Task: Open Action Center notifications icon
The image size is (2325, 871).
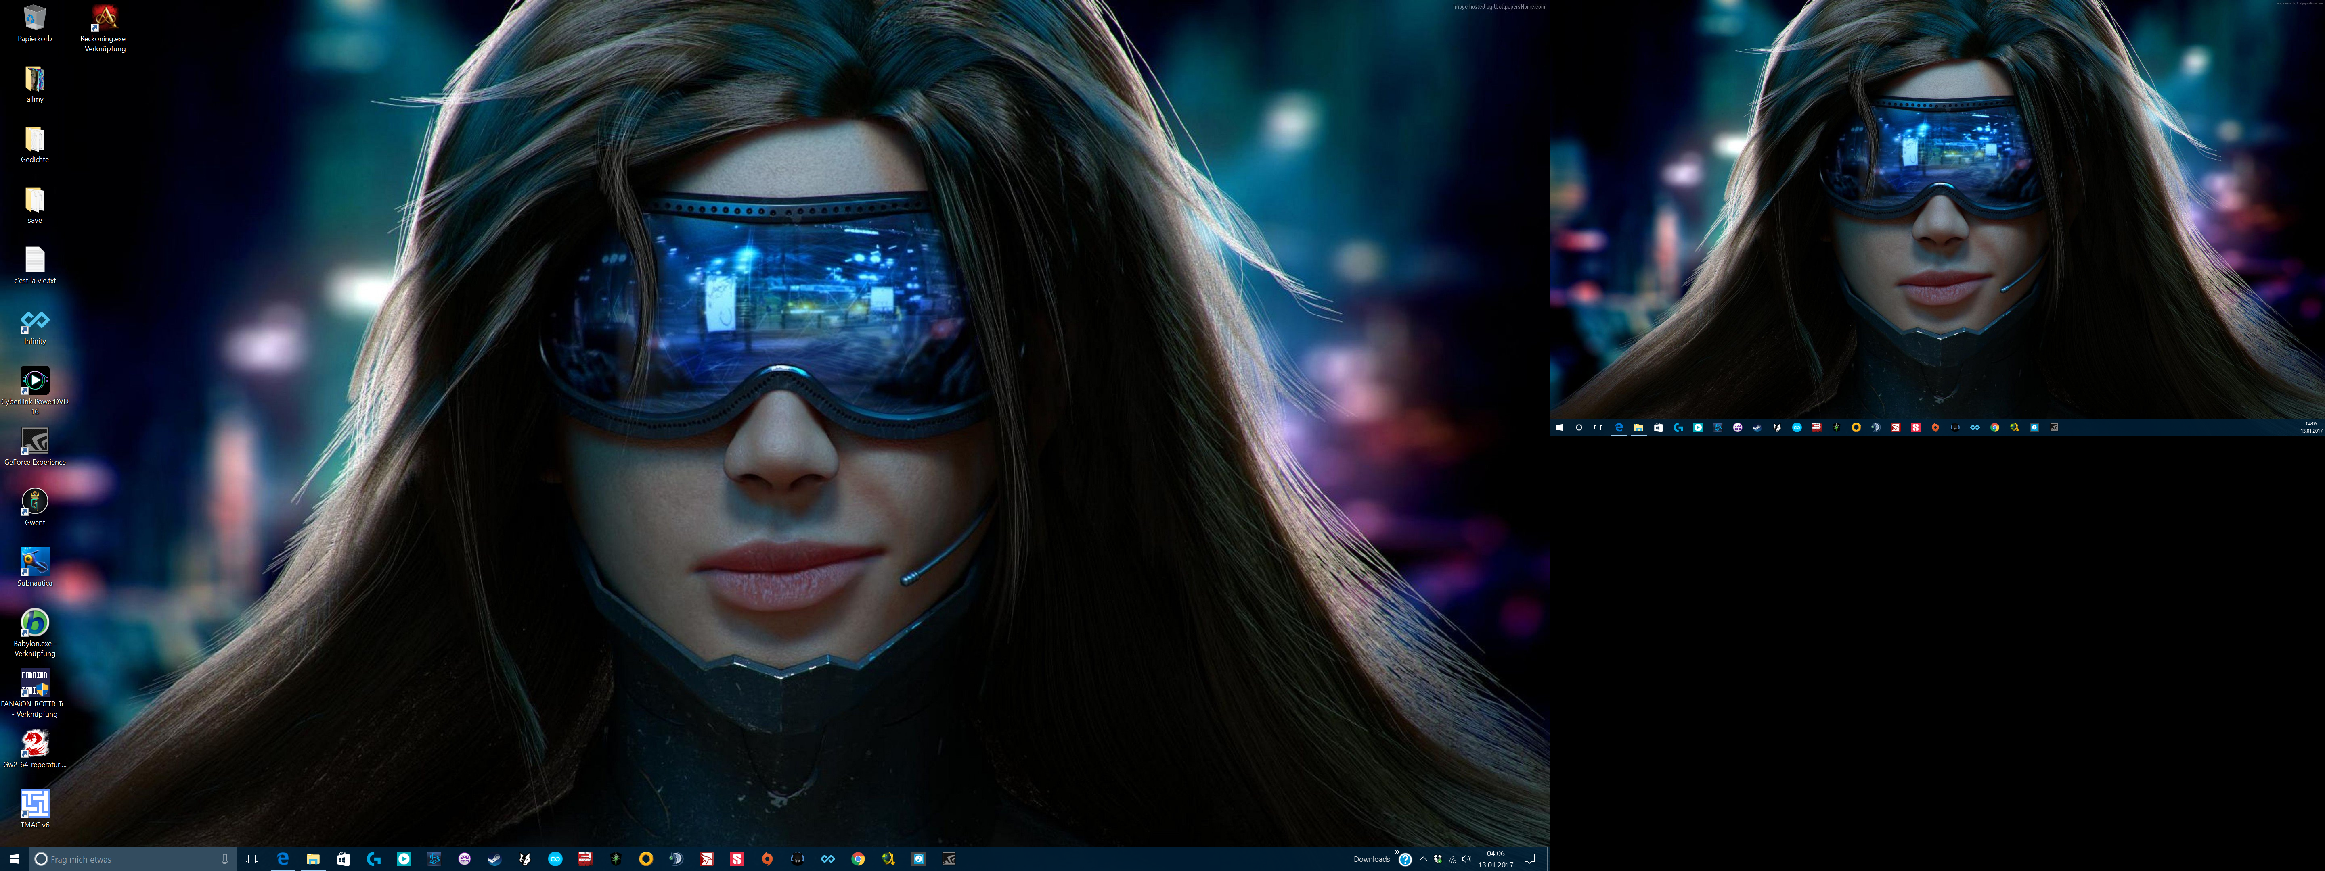Action: tap(1530, 859)
